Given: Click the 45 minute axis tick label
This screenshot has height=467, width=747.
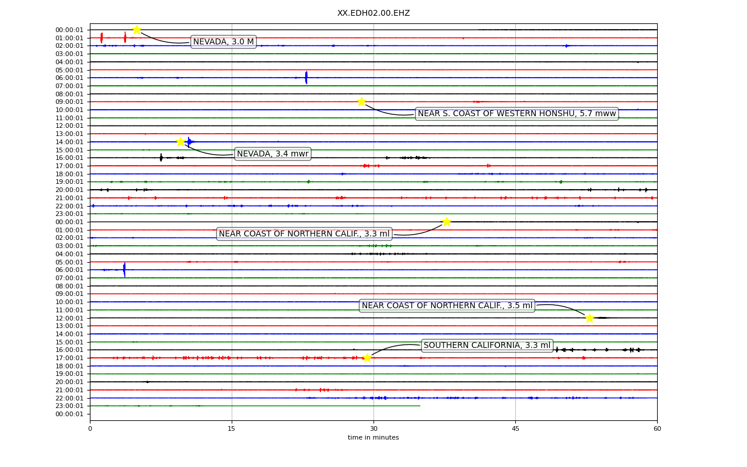Looking at the screenshot, I should coord(515,428).
